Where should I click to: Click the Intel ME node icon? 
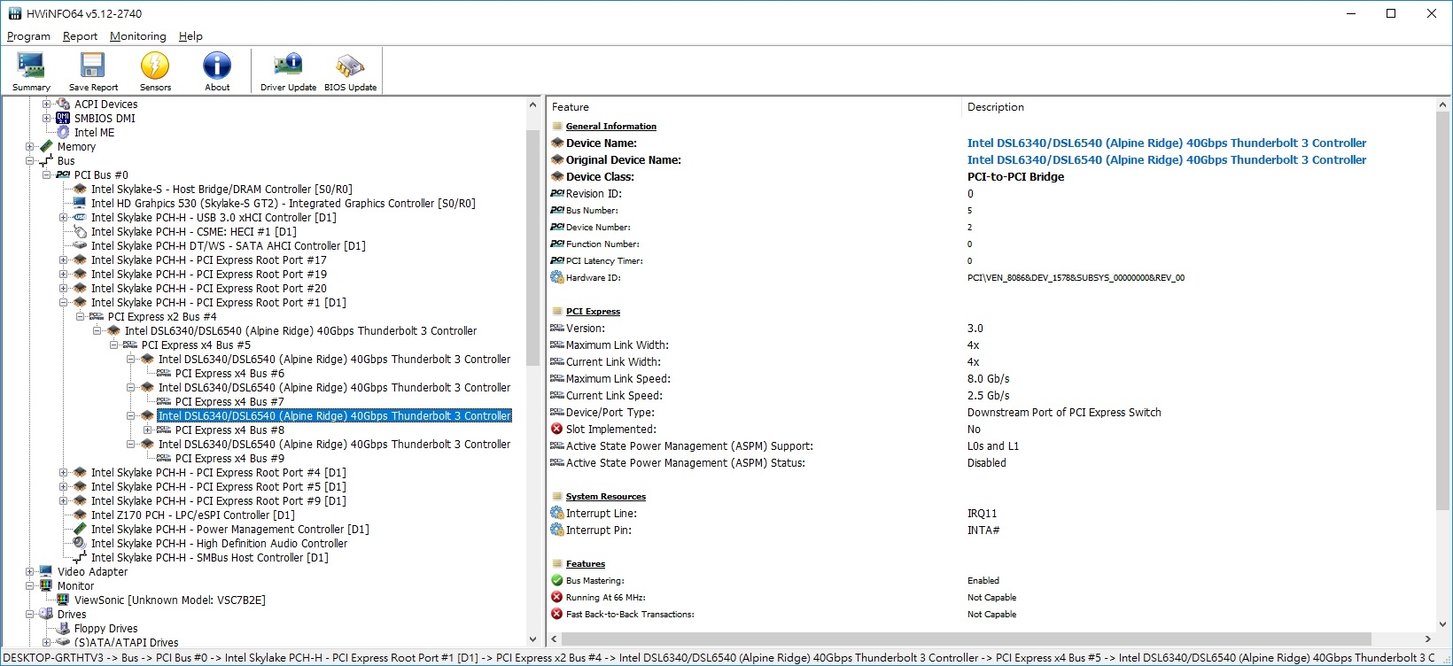pos(63,133)
